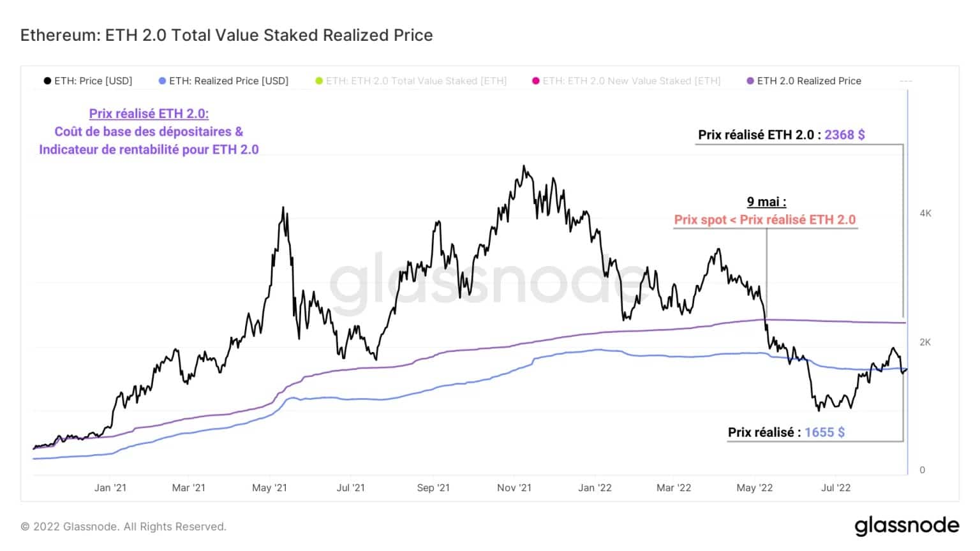Click the pink legend dot for New Value Staked

pyautogui.click(x=536, y=81)
